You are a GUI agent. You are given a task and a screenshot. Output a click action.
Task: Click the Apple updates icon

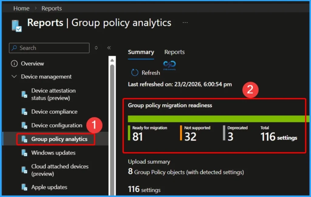(24, 187)
